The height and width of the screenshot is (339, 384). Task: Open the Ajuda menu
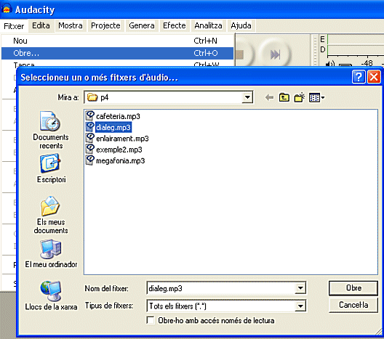241,25
